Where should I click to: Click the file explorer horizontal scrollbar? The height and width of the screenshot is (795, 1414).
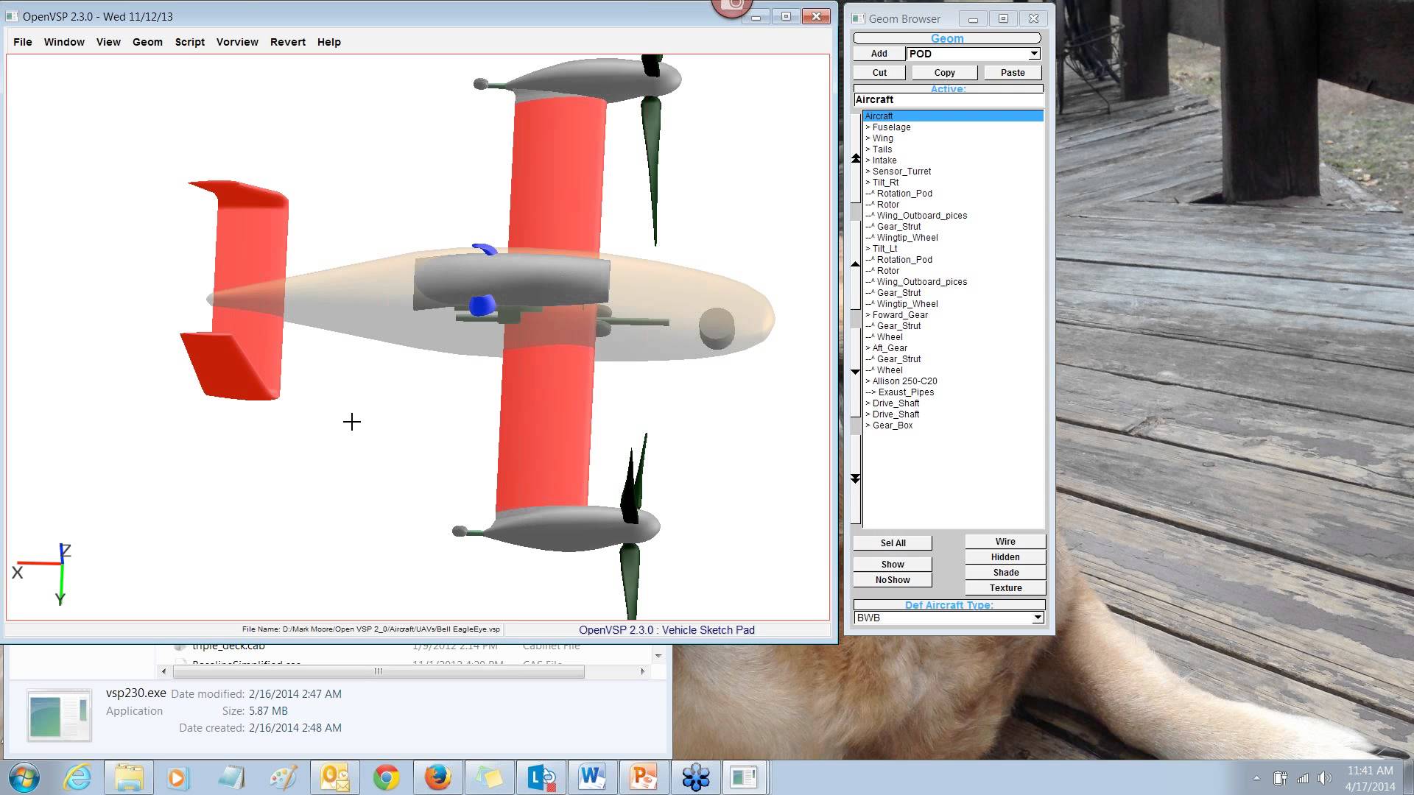379,671
